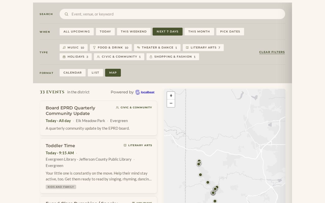Viewport: 325px width, 203px height.
Task: Open Board EPRD Quarterly Community Update event
Action: coord(70,111)
